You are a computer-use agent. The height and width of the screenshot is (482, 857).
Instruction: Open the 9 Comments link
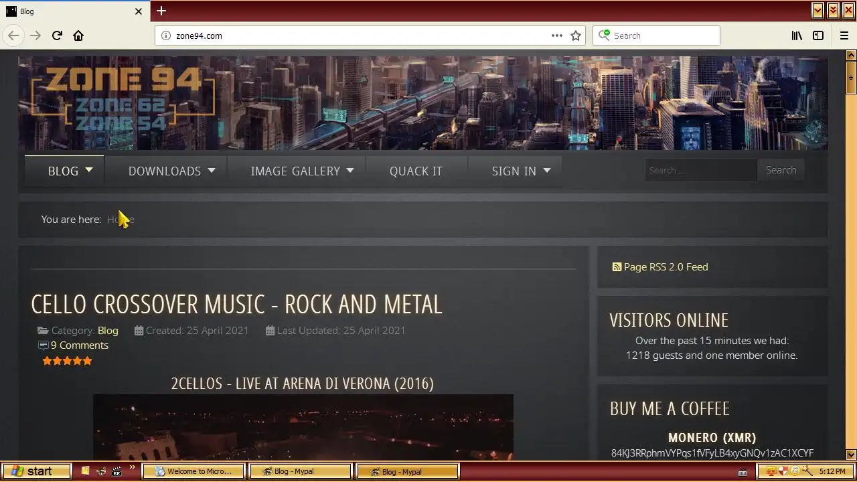(x=80, y=345)
